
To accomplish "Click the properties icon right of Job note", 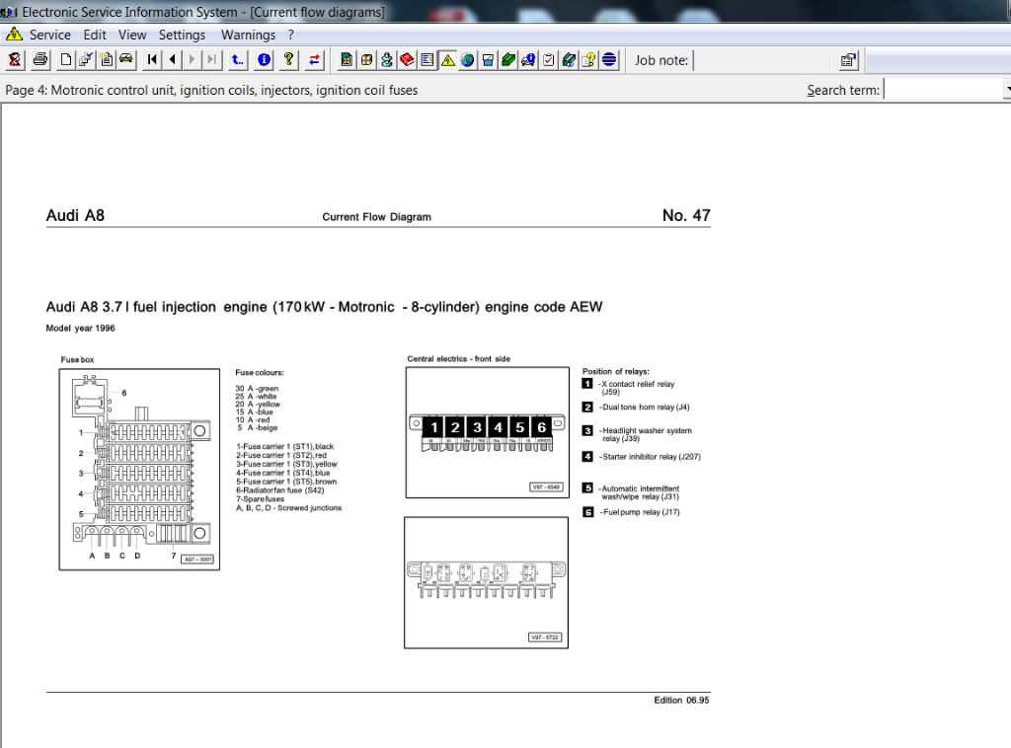I will coord(848,60).
